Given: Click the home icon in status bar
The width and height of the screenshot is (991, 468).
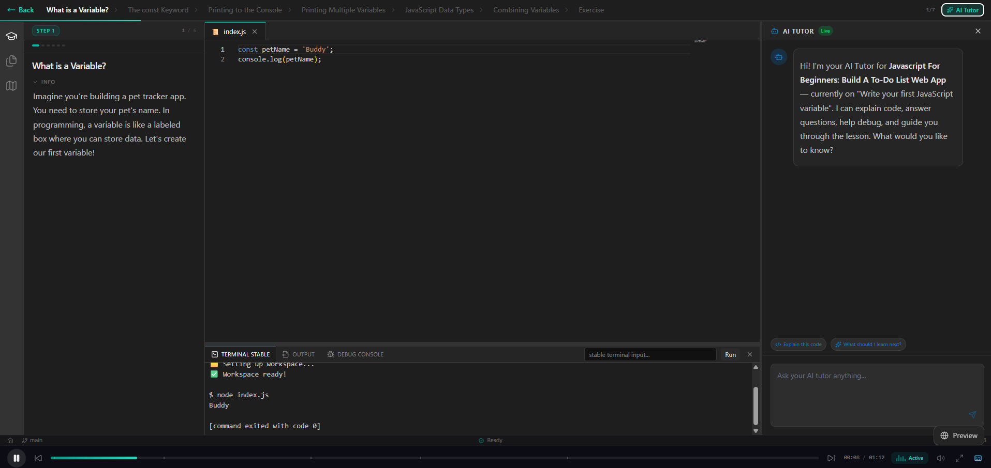Looking at the screenshot, I should [x=10, y=441].
